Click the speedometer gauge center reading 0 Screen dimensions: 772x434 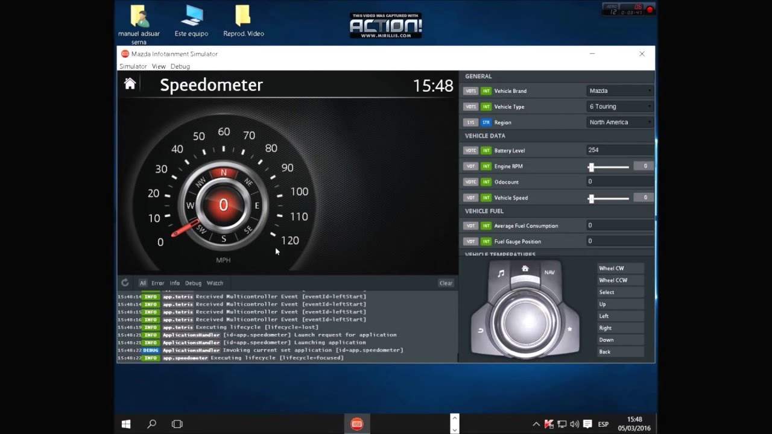pyautogui.click(x=223, y=205)
